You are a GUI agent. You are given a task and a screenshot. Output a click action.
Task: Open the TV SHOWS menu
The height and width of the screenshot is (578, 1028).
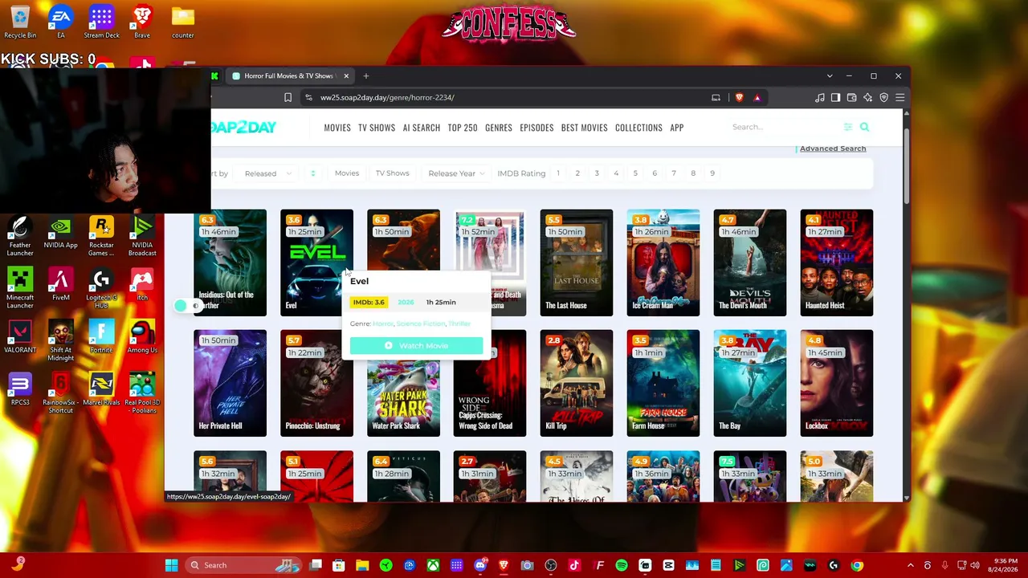(377, 128)
